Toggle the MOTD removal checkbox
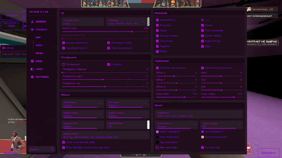The image size is (282, 158). (157, 52)
